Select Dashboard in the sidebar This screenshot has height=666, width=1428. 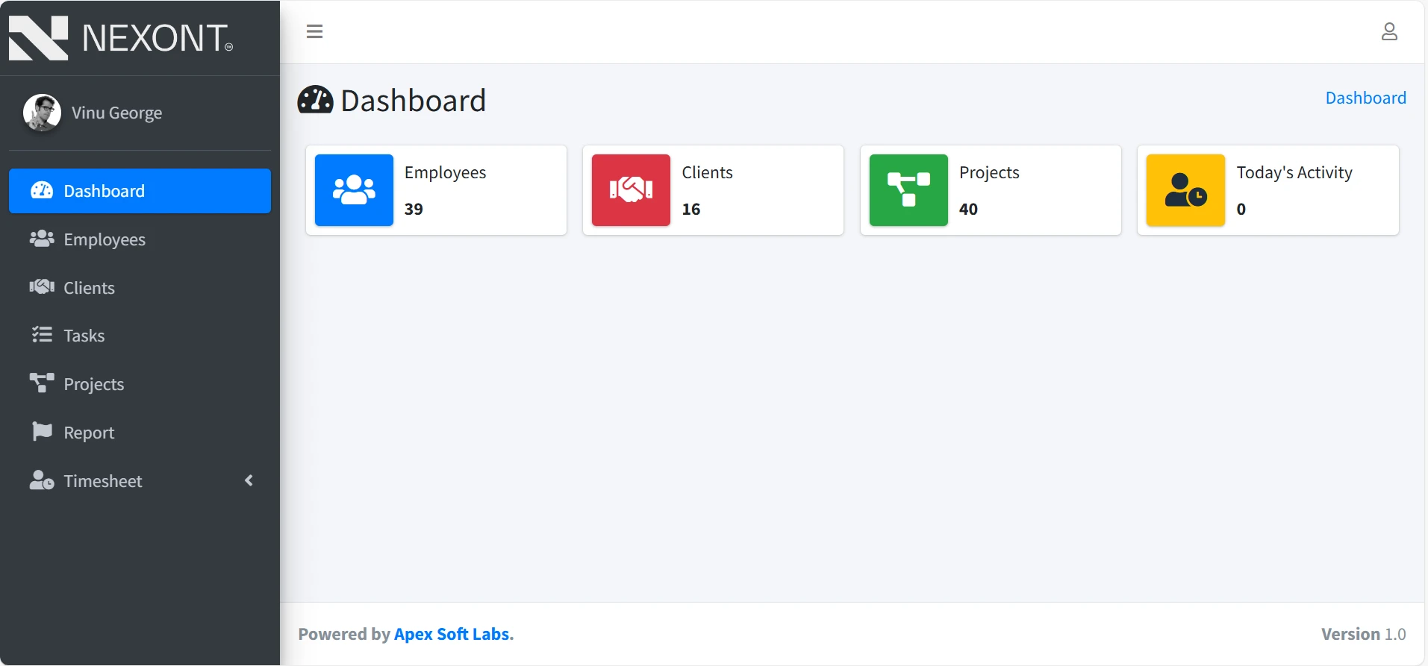(140, 191)
